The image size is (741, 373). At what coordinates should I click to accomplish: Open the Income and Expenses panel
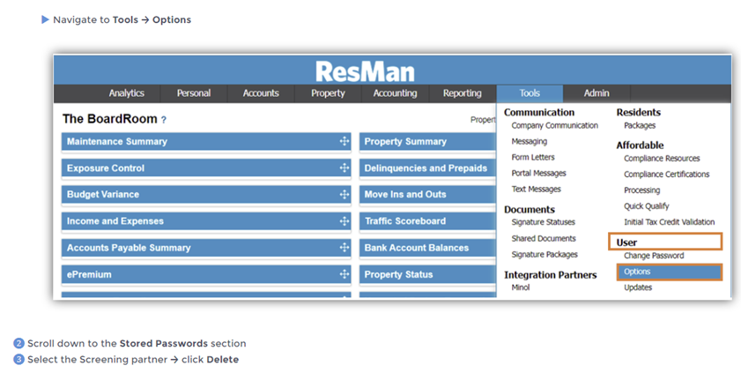click(206, 220)
